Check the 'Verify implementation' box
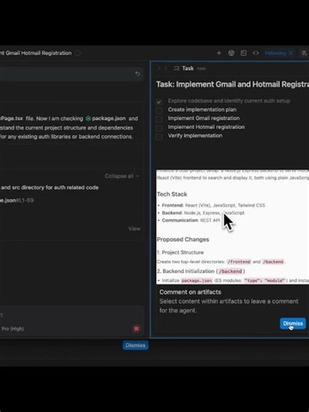Viewport: 309px width, 412px height. coord(159,136)
